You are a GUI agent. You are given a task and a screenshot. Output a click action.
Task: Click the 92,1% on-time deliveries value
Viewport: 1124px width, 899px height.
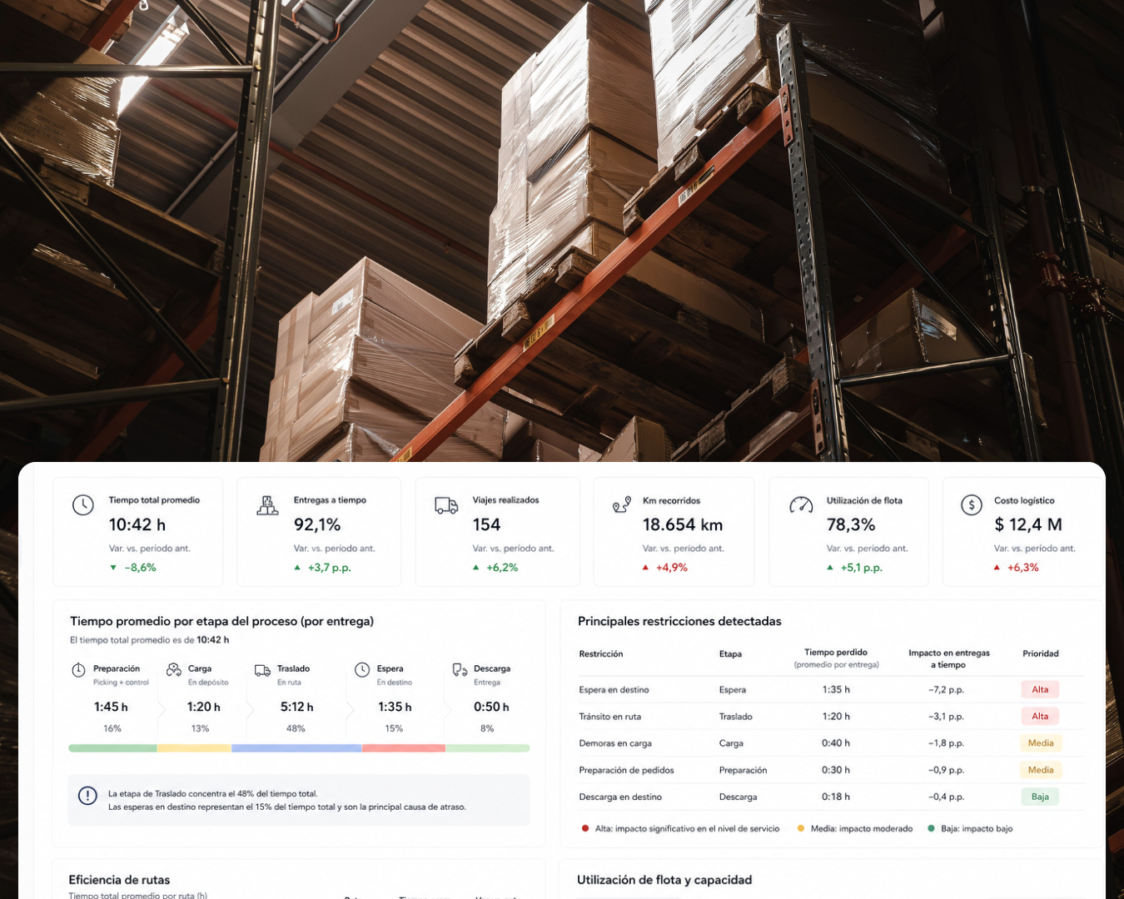point(317,524)
